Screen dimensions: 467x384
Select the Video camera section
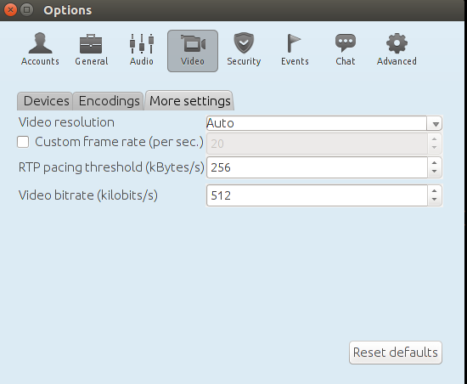coord(193,51)
